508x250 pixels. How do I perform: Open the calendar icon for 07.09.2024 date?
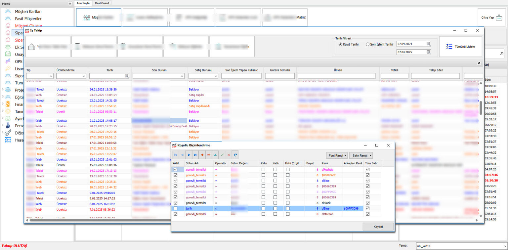tap(428, 44)
